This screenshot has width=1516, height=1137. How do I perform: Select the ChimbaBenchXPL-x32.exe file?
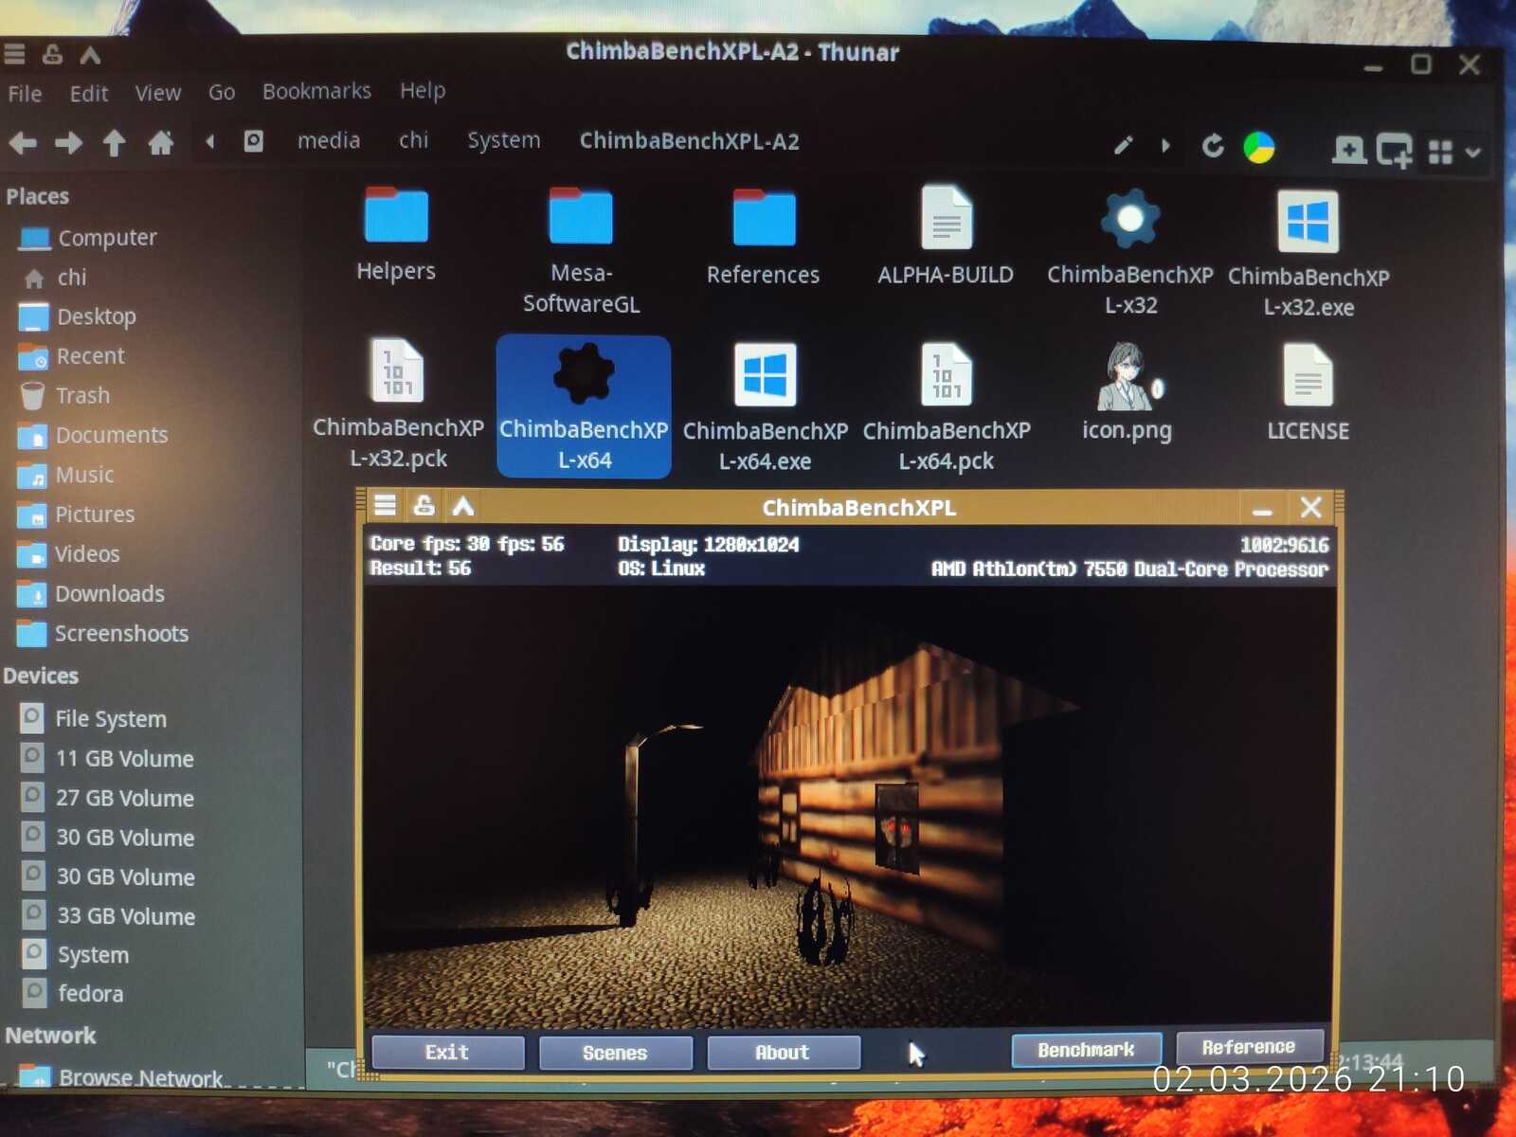pos(1308,254)
